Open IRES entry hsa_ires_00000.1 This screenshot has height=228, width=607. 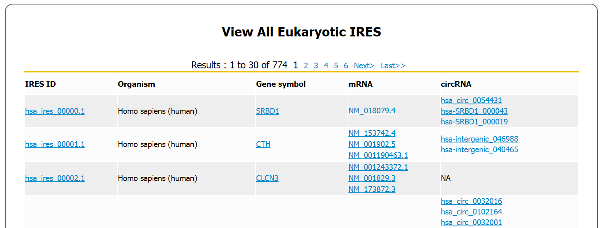tap(55, 111)
